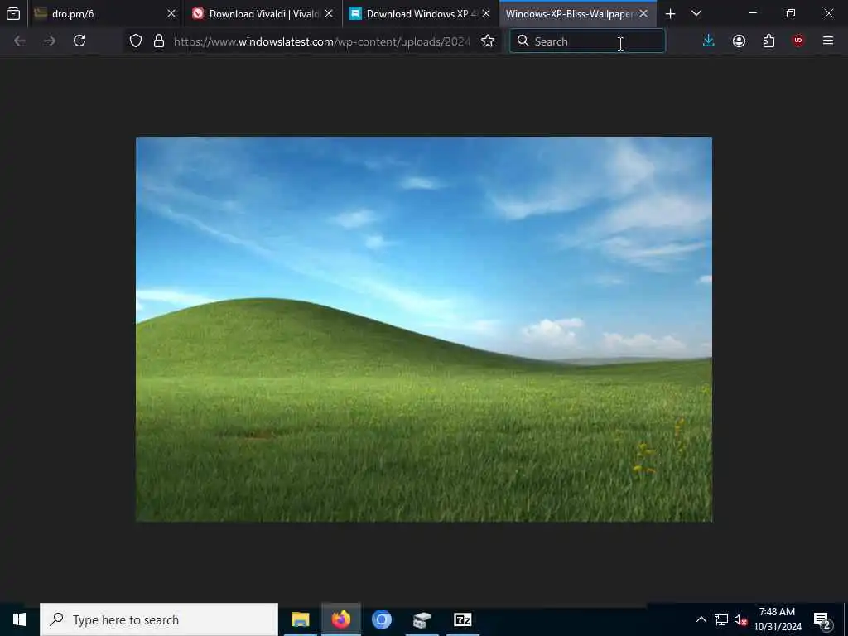Click into the browser Search box

point(587,41)
